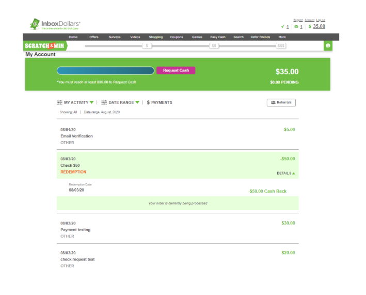Click the Scratch & Win banner

click(x=45, y=46)
